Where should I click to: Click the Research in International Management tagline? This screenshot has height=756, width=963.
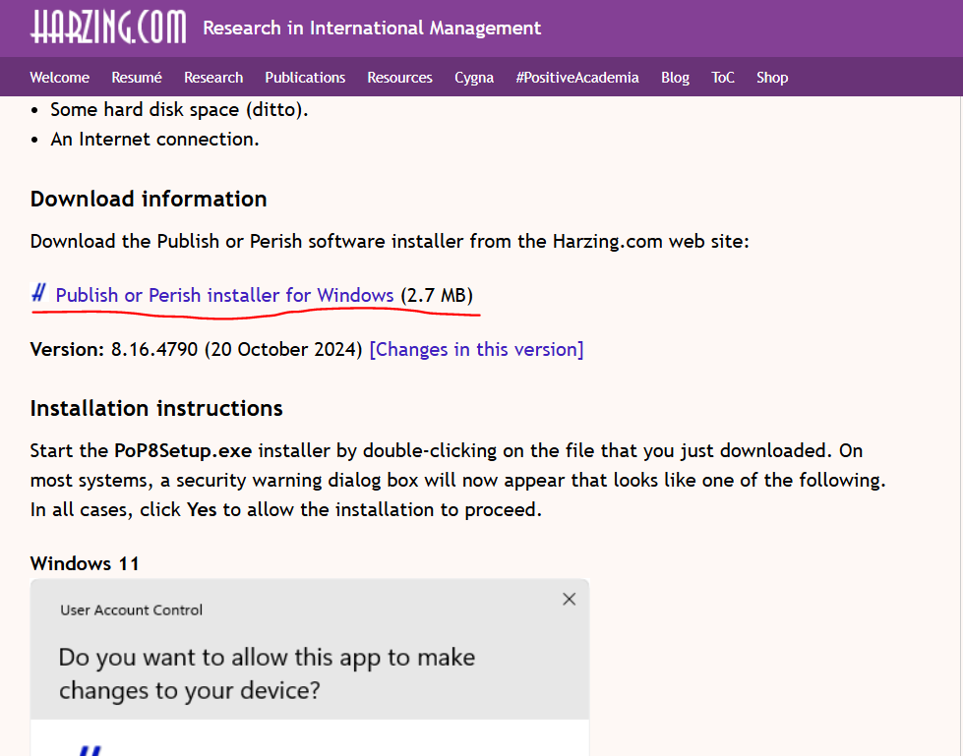(x=372, y=28)
